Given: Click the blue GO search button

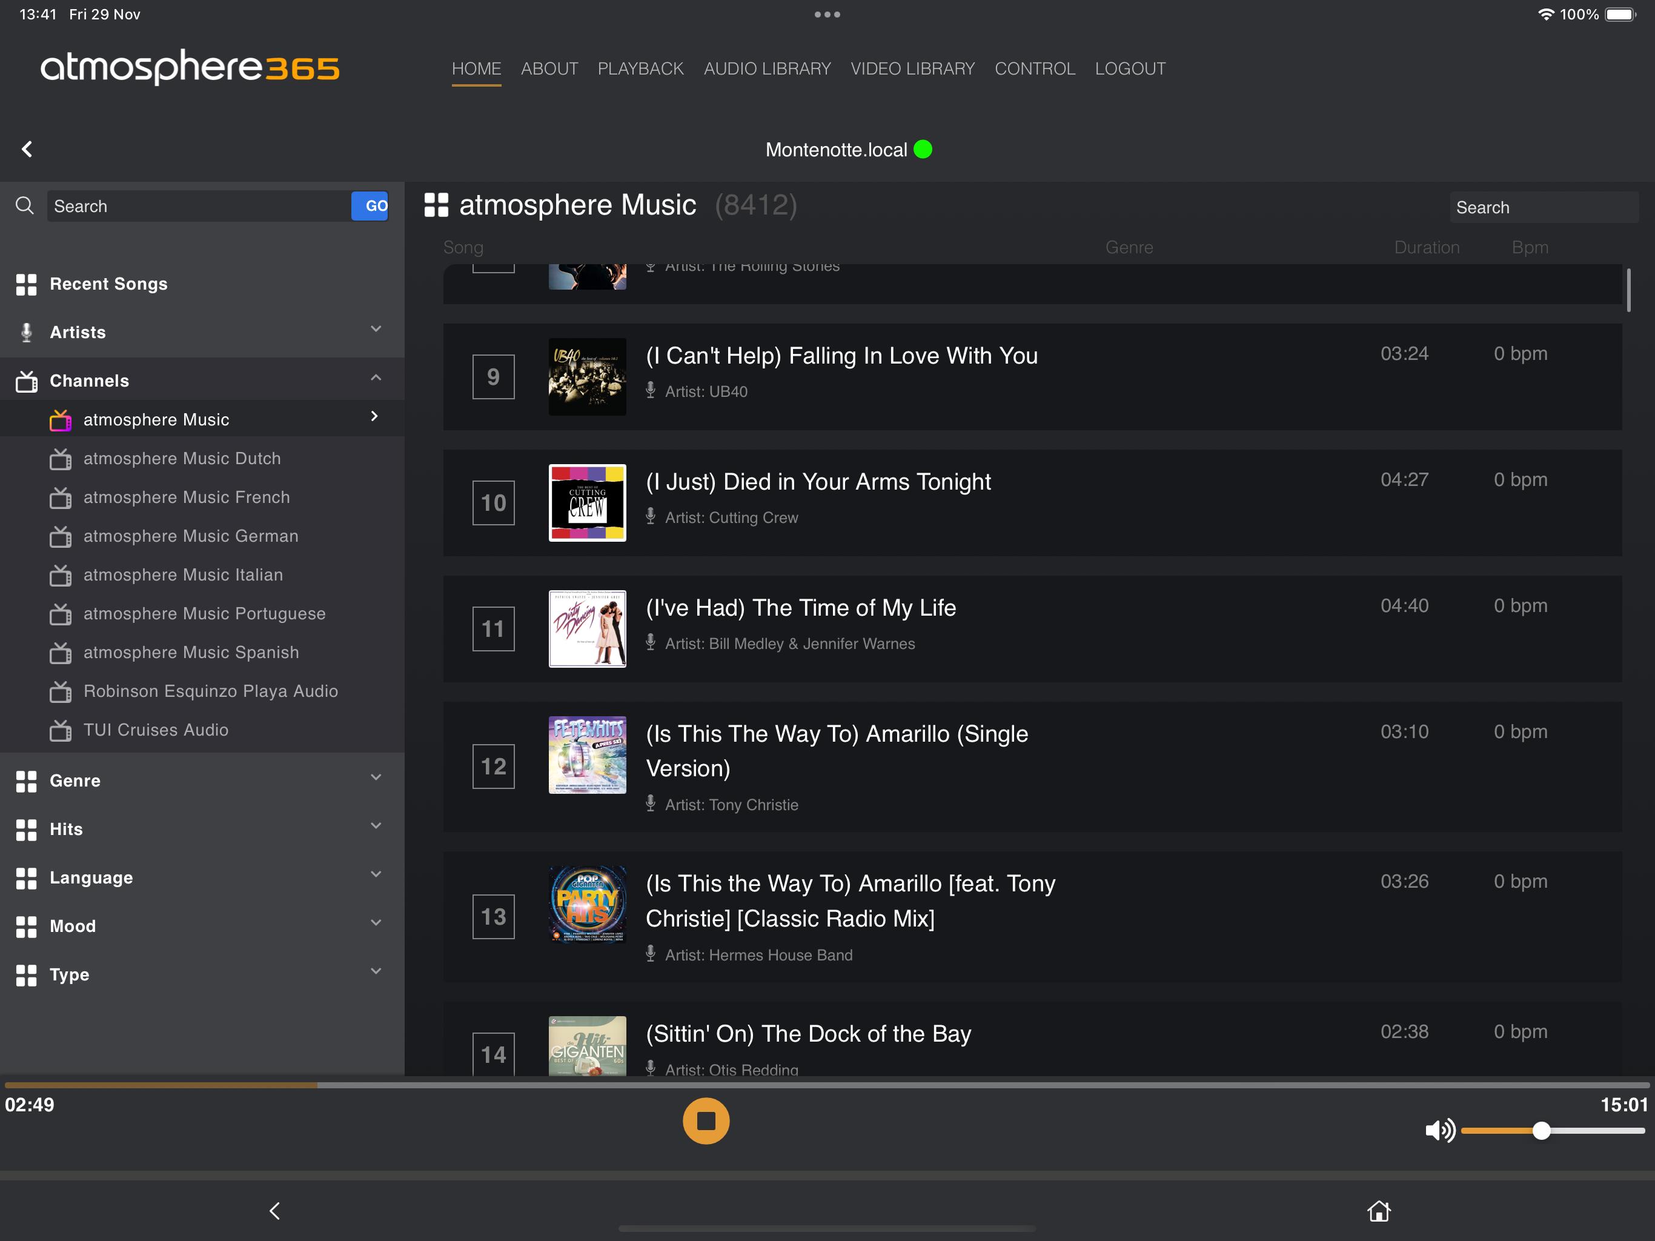Looking at the screenshot, I should tap(370, 206).
